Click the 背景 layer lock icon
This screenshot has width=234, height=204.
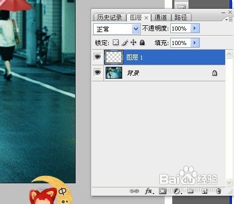pos(214,73)
